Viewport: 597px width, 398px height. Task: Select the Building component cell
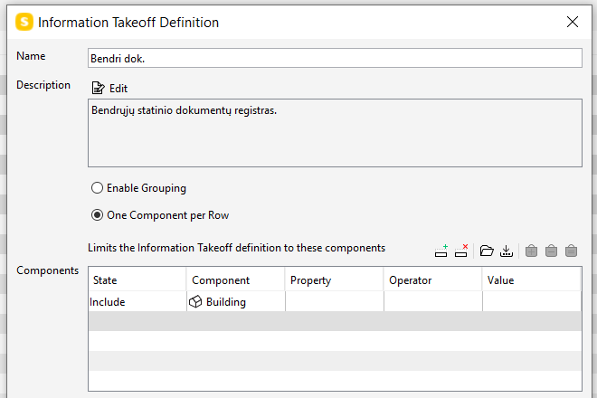click(236, 301)
